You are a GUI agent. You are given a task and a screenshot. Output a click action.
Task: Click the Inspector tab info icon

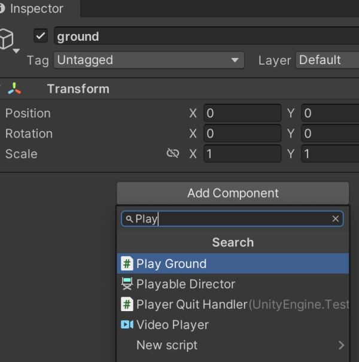click(x=2, y=8)
